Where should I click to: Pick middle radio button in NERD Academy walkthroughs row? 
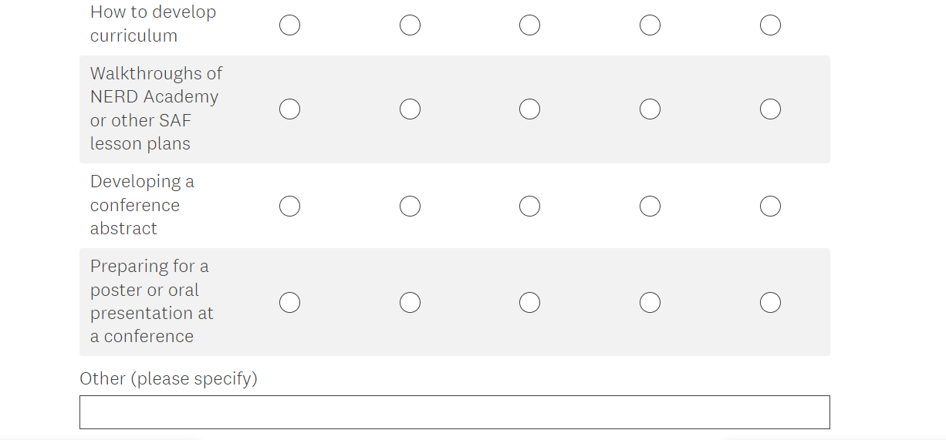pos(529,109)
